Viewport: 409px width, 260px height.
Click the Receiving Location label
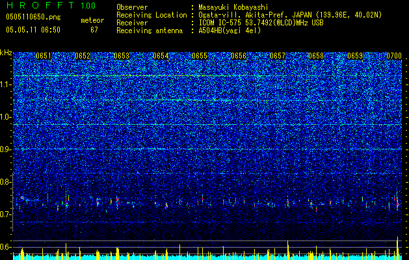tap(152, 15)
